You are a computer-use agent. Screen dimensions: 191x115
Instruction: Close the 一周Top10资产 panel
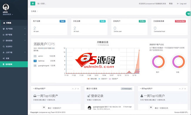(78, 89)
